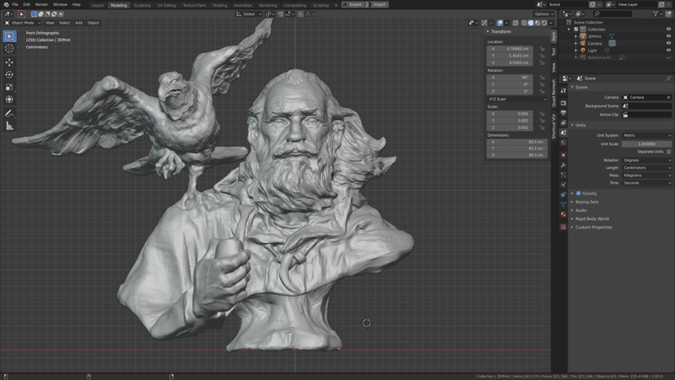Open the Mass Kilograms dropdown

click(x=646, y=176)
